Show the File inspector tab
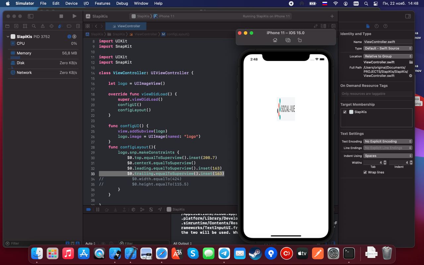 tap(368, 26)
